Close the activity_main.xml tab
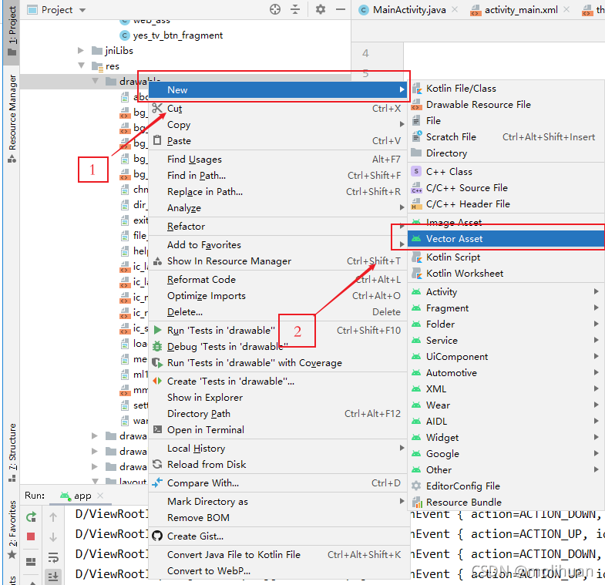Screen dimensions: 605x585 click(x=566, y=9)
